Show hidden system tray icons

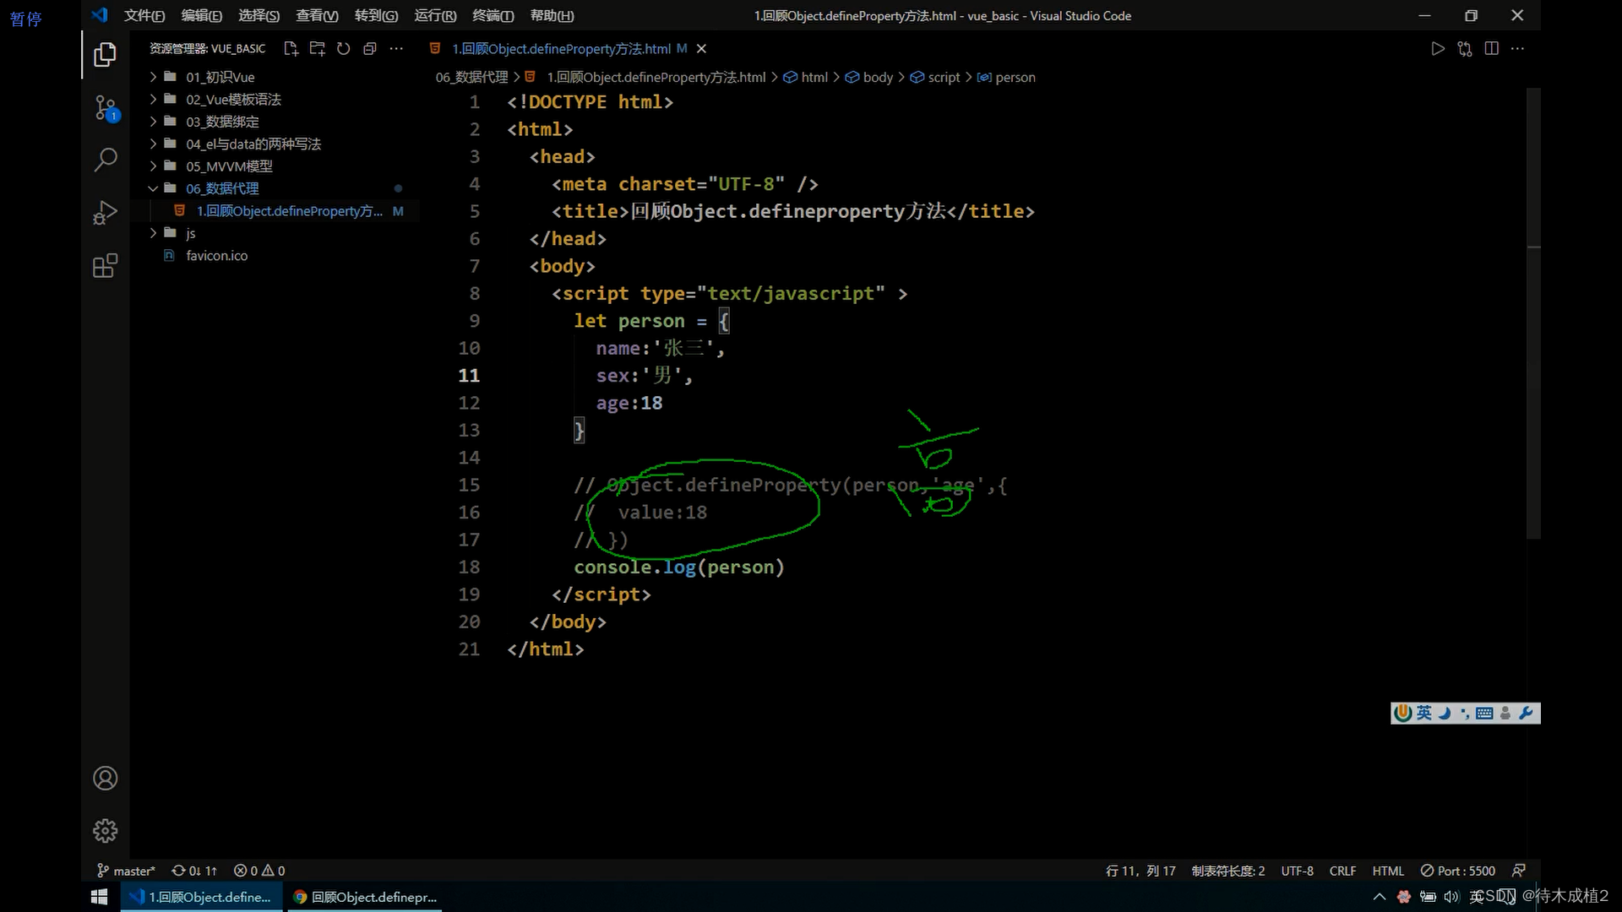(x=1380, y=897)
